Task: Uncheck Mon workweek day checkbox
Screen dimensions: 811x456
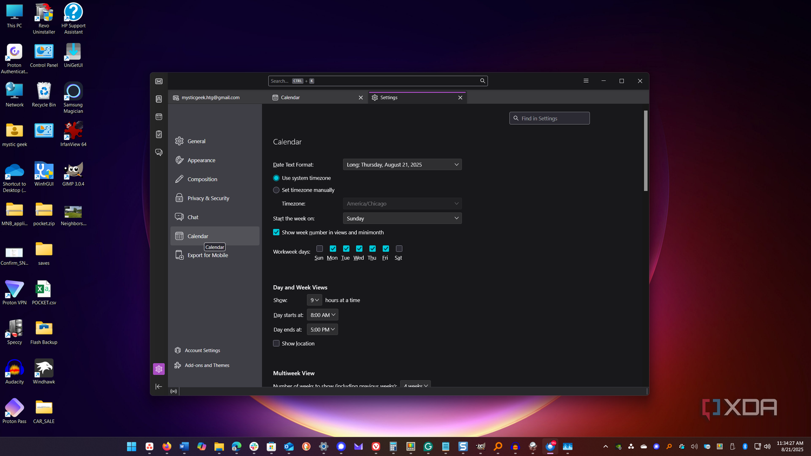Action: coord(333,249)
